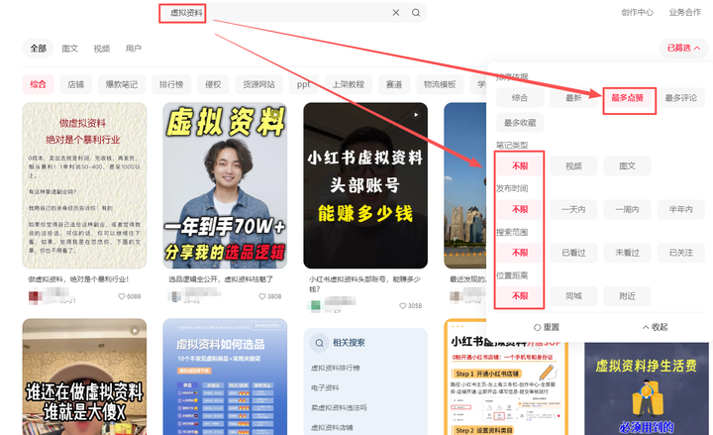Select the ppt category chip
713x435 pixels.
303,84
